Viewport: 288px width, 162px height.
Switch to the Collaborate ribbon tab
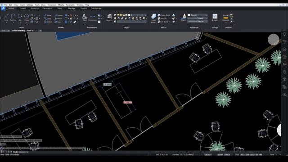point(96,9)
